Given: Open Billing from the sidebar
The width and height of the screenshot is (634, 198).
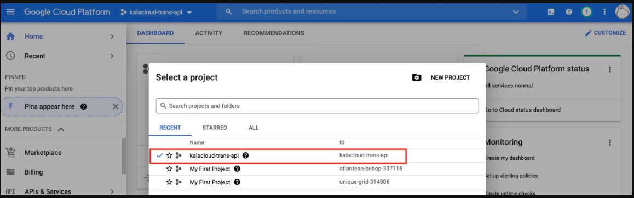Looking at the screenshot, I should click(33, 172).
